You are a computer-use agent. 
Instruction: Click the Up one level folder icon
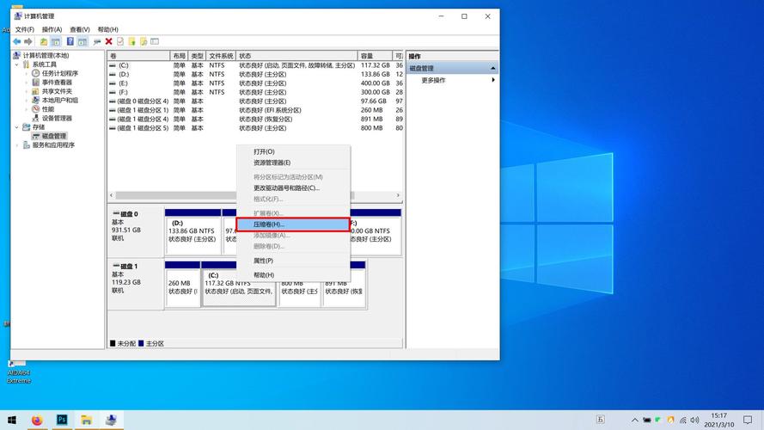click(44, 41)
